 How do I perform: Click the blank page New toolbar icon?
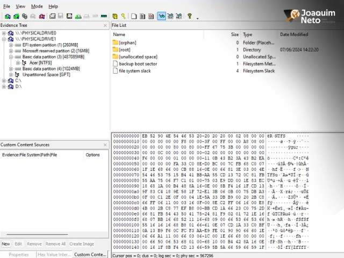tap(134, 17)
